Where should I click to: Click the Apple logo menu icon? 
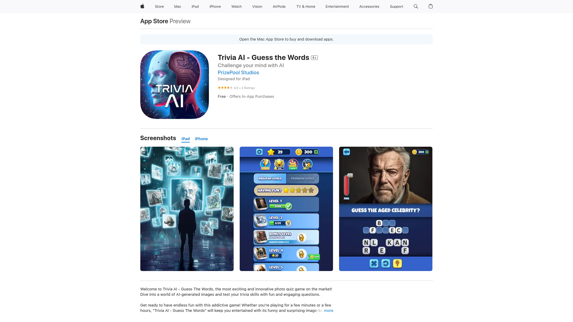coord(142,6)
